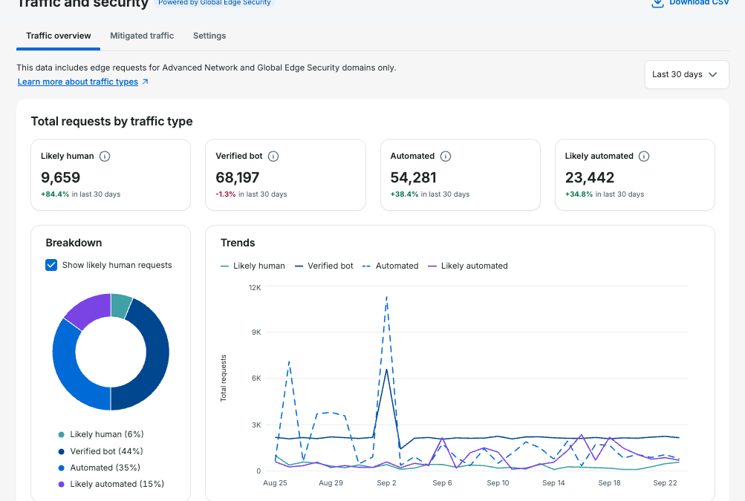Click the Total requests by traffic type heading
Viewport: 745px width, 501px height.
(111, 122)
